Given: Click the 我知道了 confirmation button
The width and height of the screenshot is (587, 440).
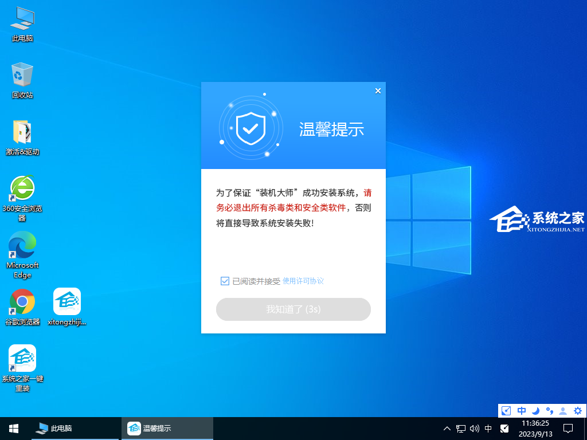Looking at the screenshot, I should click(x=293, y=309).
